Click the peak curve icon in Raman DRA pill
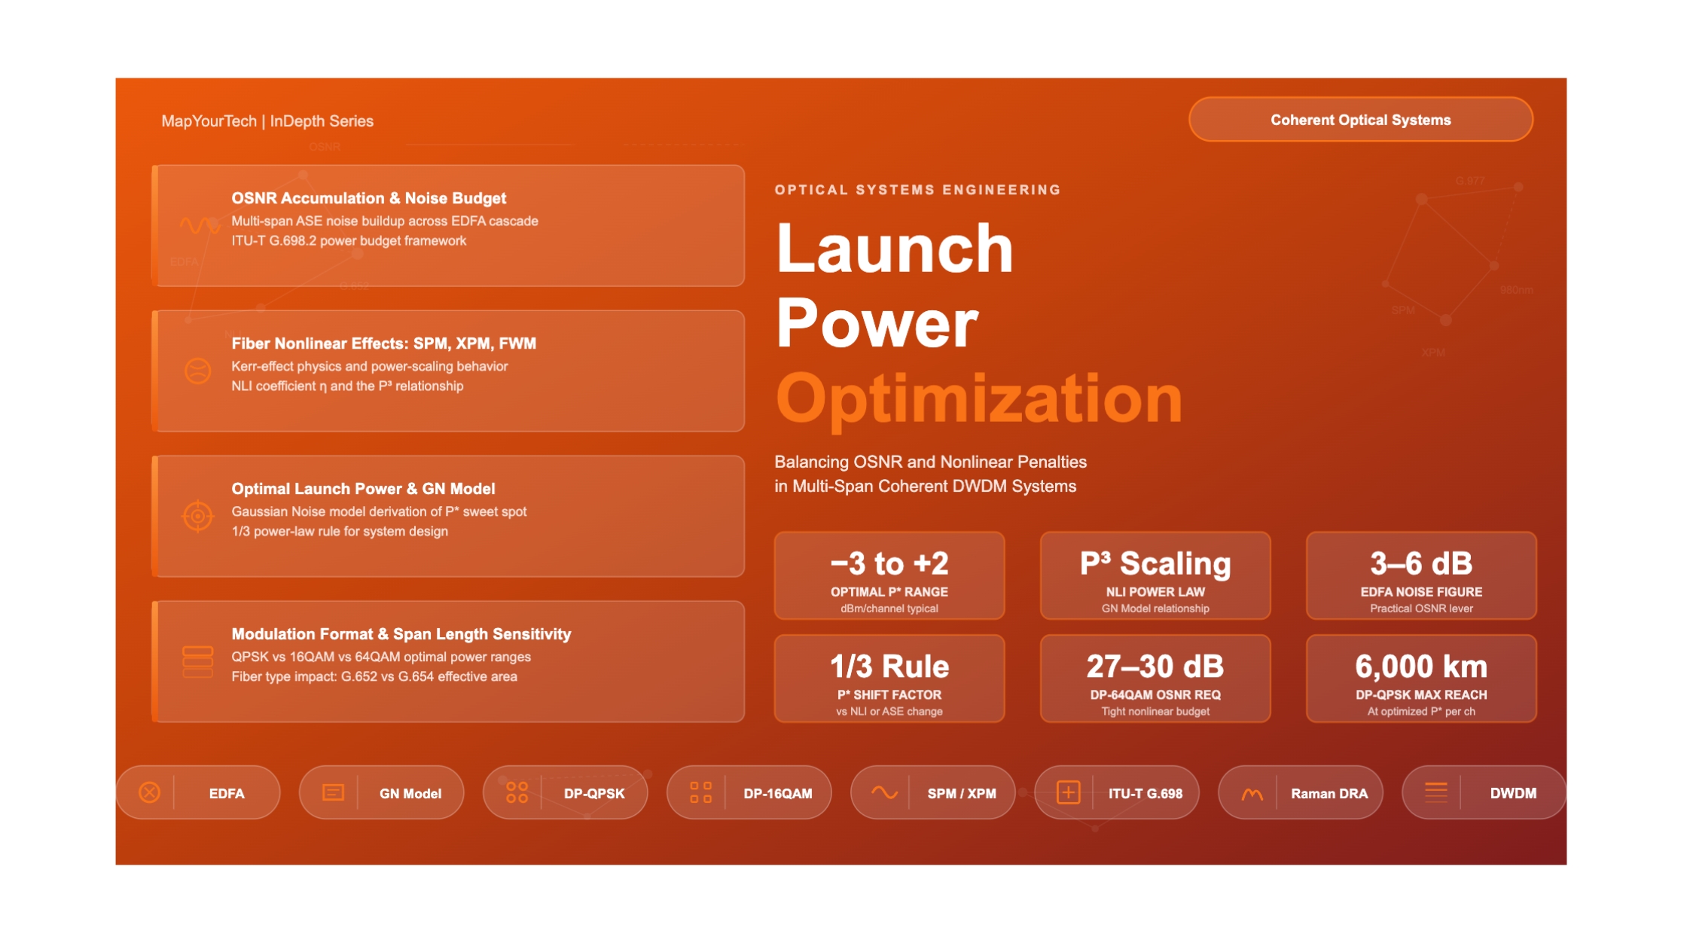Viewport: 1687px width, 949px height. point(1252,794)
